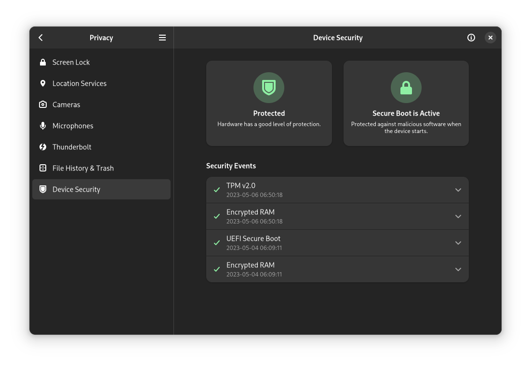This screenshot has width=531, height=367.
Task: Click the Device Security shield icon
Action: tap(42, 189)
